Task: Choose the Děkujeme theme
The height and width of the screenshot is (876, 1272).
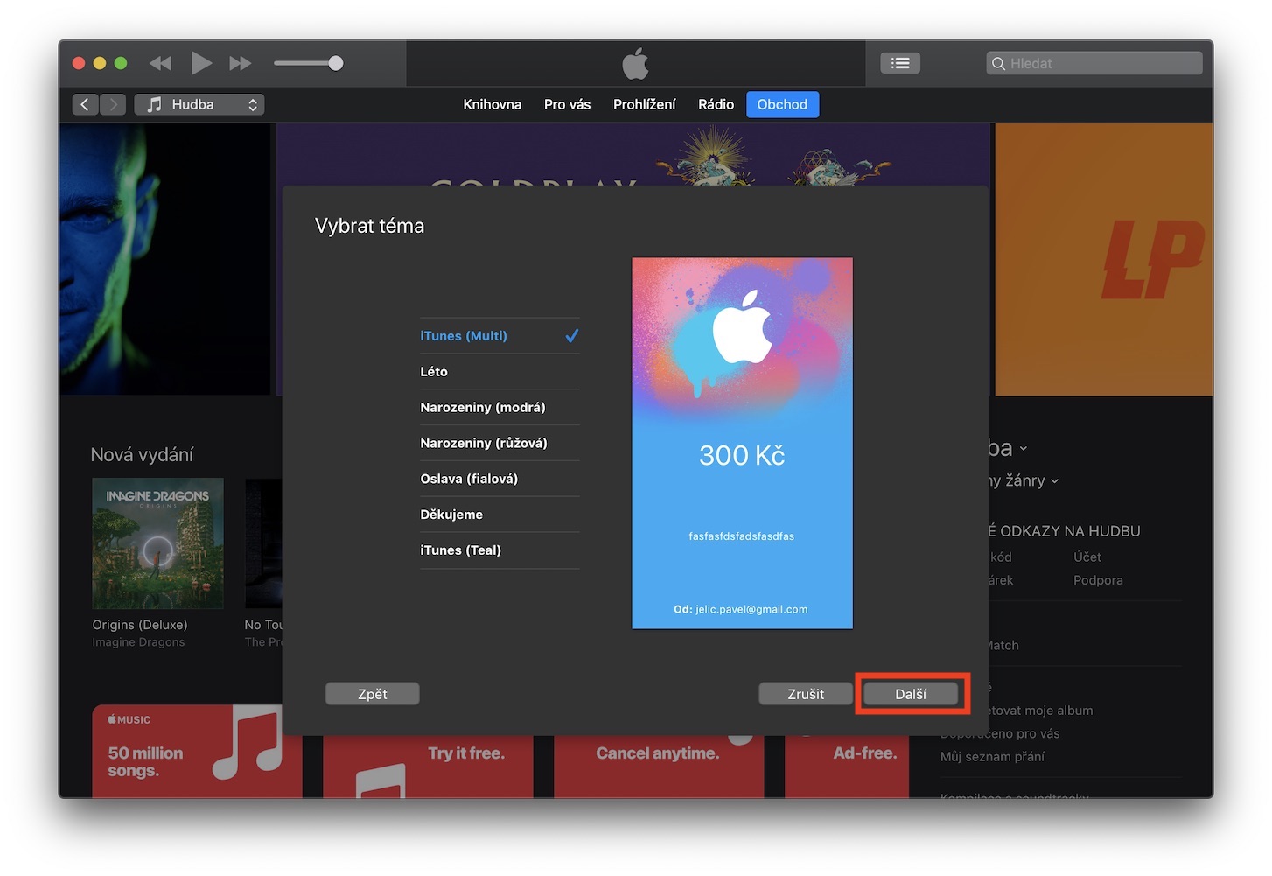Action: tap(500, 515)
